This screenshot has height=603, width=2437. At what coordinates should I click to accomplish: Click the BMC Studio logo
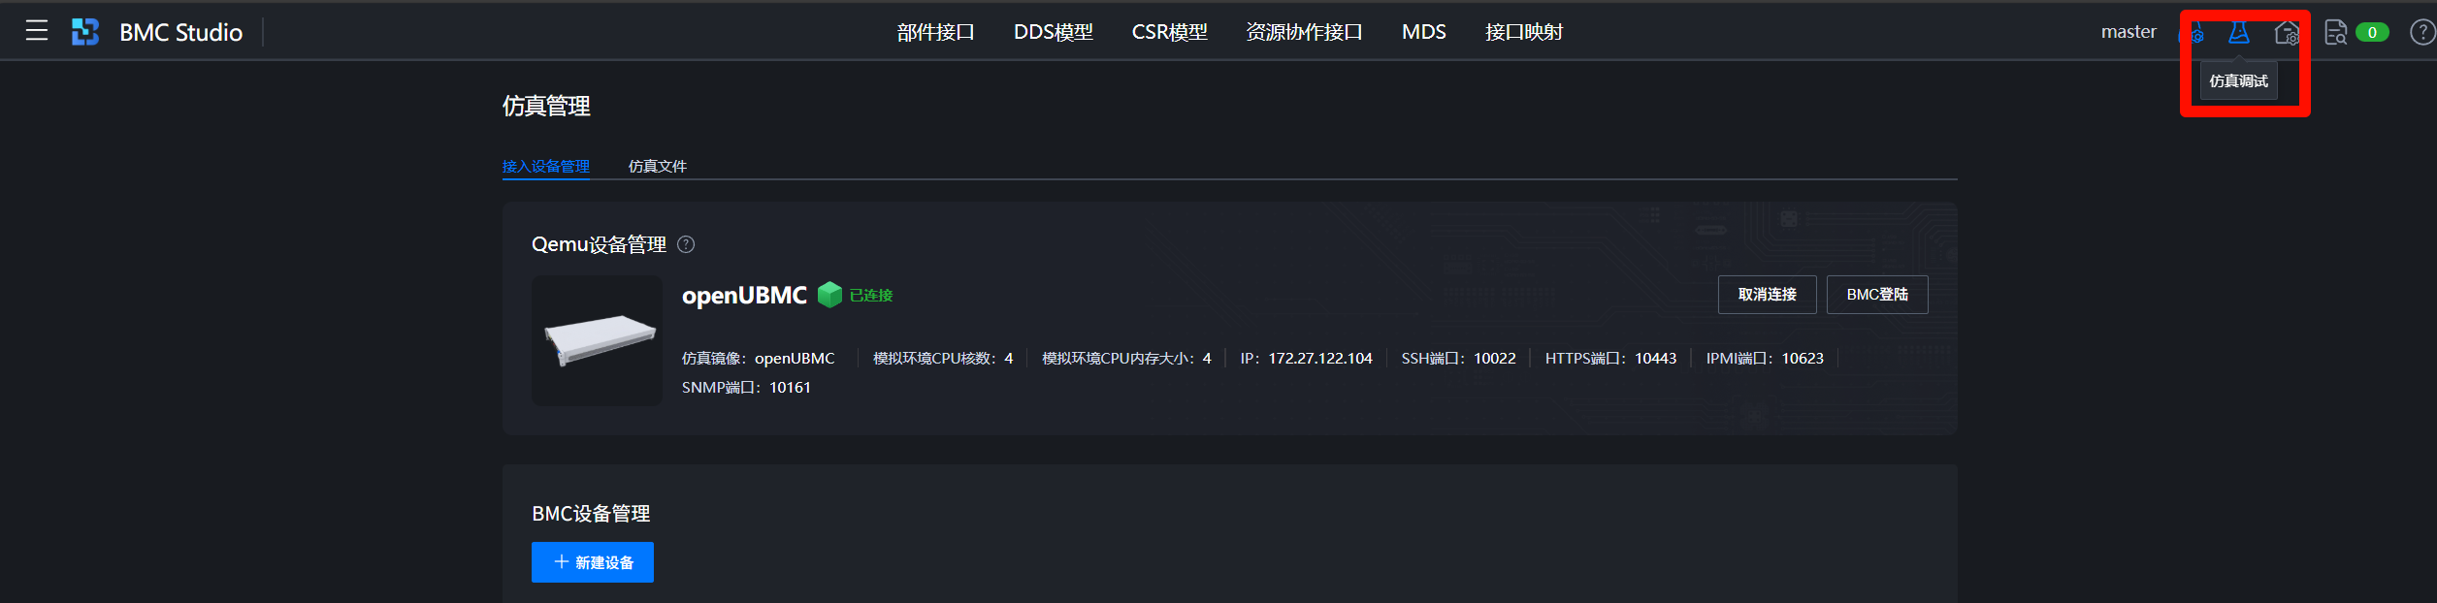[85, 32]
